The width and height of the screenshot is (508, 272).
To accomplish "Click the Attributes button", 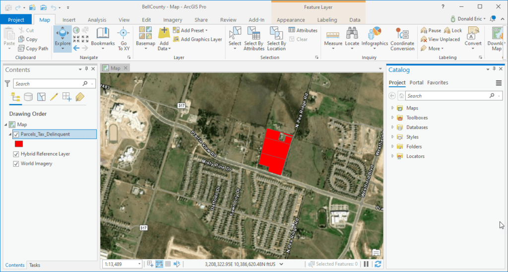I will [x=303, y=30].
